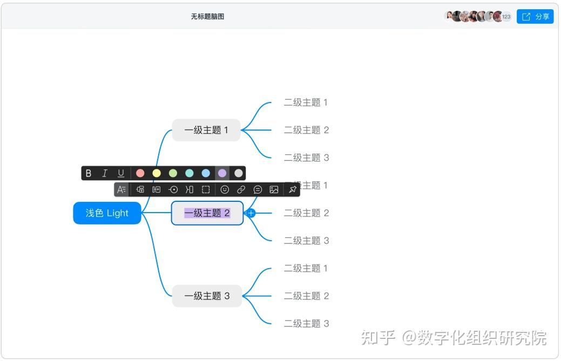Expand node 一级主题 2 via the plus bubble

pyautogui.click(x=250, y=213)
